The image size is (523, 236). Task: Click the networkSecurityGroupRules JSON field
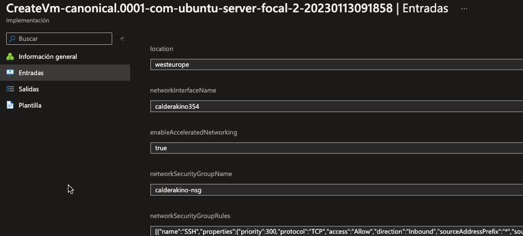[x=337, y=231]
